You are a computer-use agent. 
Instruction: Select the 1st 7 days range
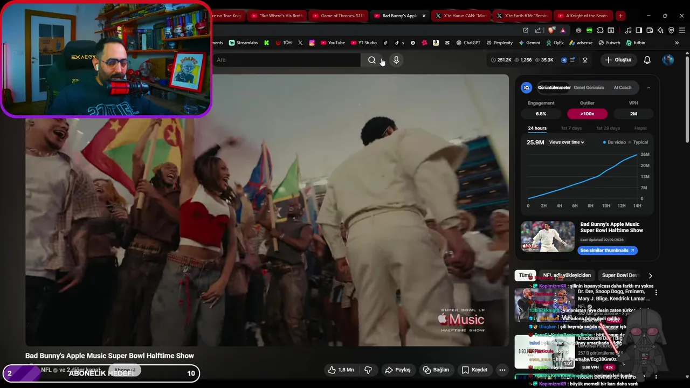pos(571,128)
